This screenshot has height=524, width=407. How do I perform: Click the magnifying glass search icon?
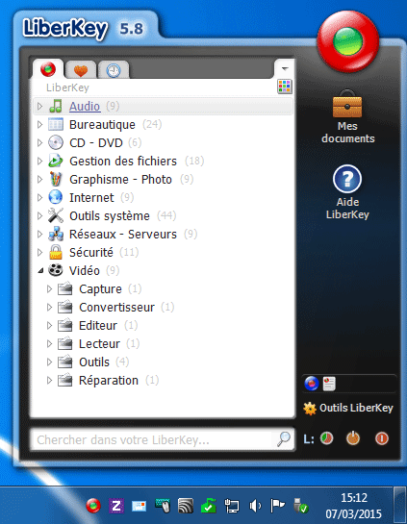point(284,439)
